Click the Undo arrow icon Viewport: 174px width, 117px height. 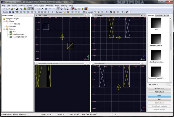(50, 9)
